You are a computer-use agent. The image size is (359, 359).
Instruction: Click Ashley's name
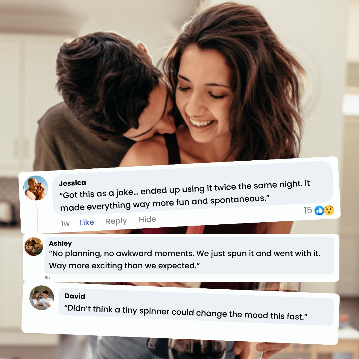(x=60, y=243)
